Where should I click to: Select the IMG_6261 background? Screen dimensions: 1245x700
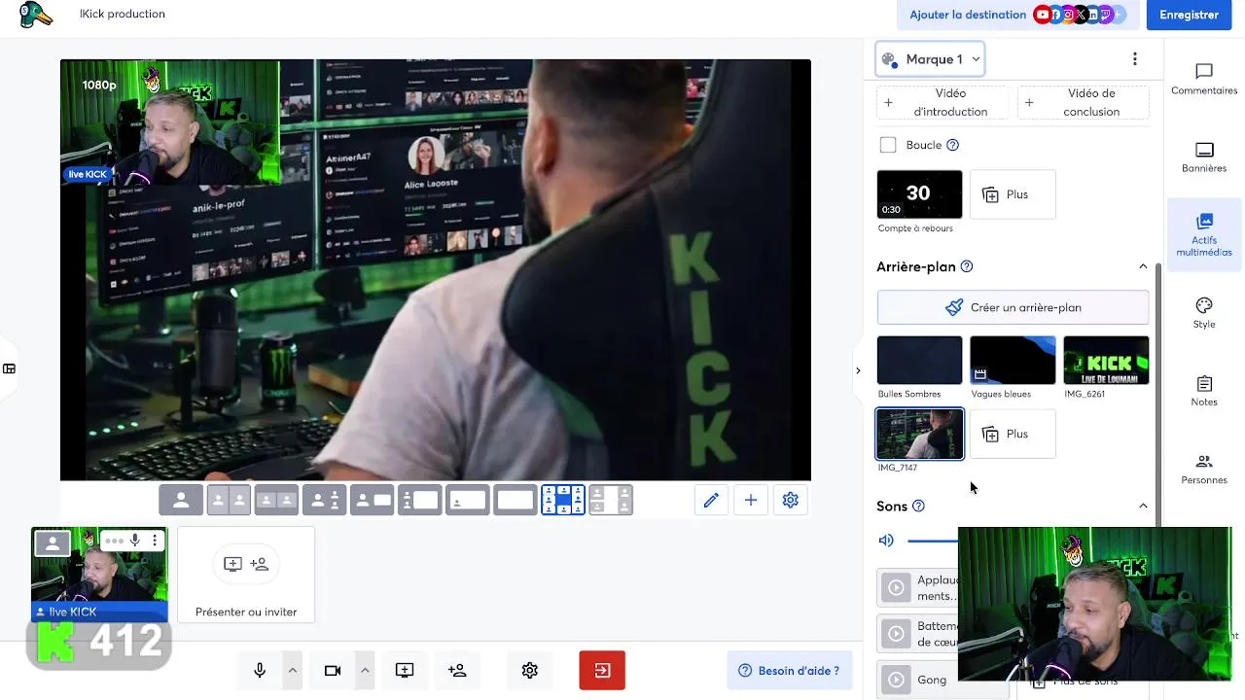pos(1106,361)
